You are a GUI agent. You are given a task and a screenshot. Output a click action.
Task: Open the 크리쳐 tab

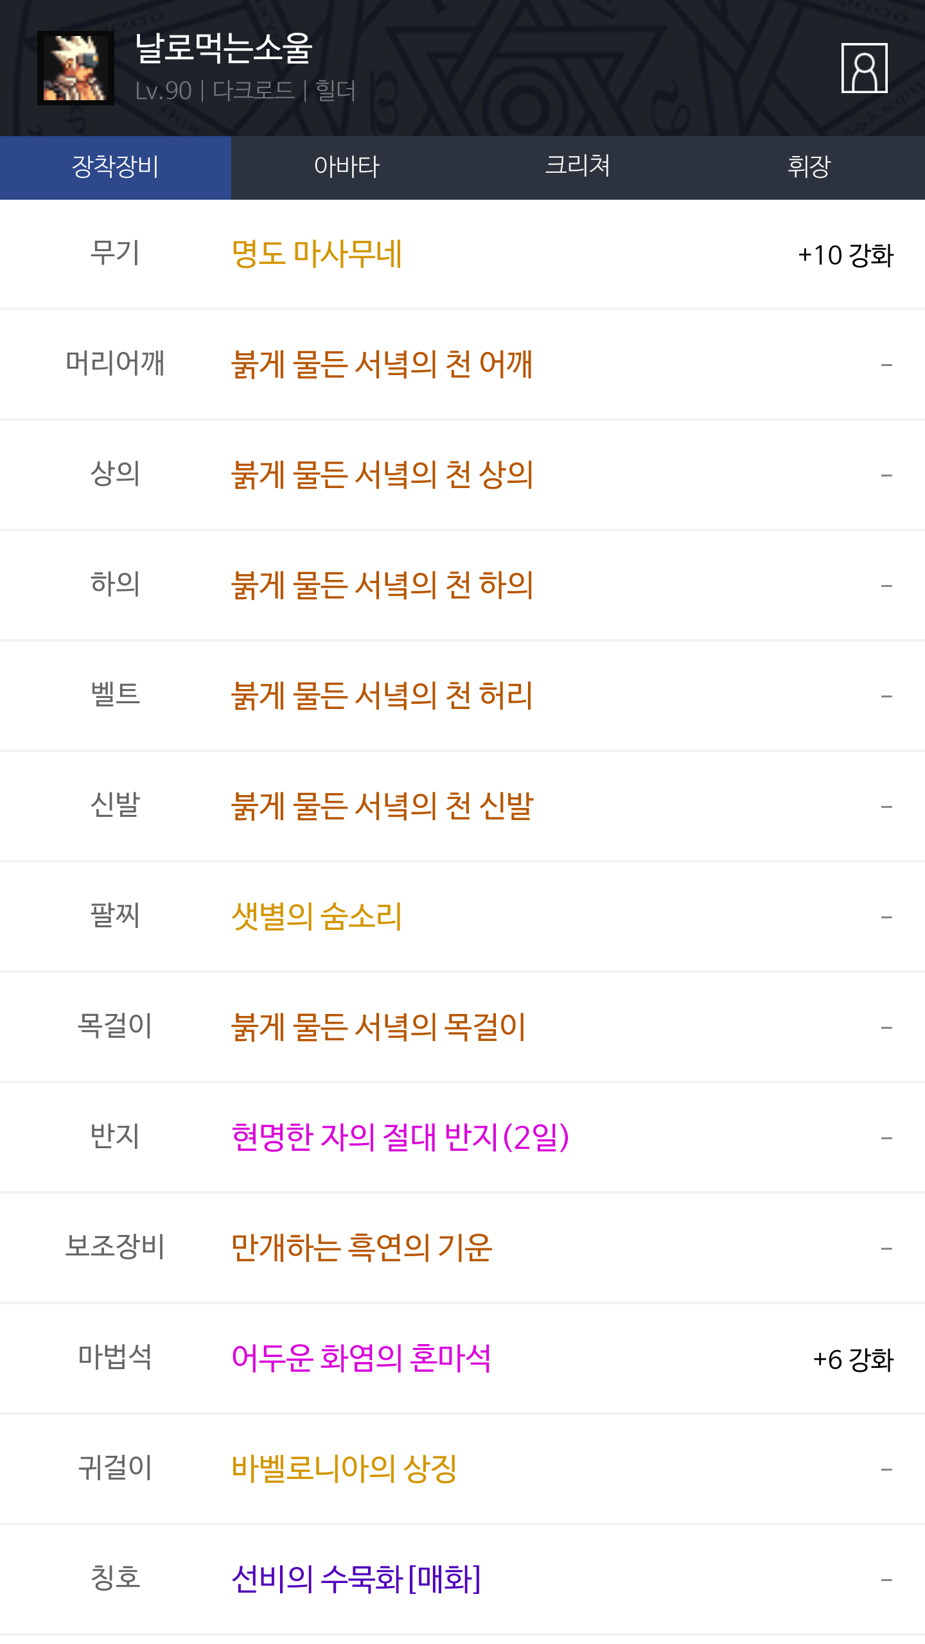click(x=577, y=168)
